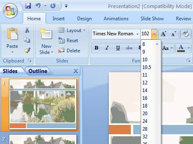Switch to the Insert ribbon tab

(x=58, y=19)
